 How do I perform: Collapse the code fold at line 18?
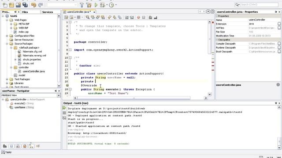coord(70,89)
